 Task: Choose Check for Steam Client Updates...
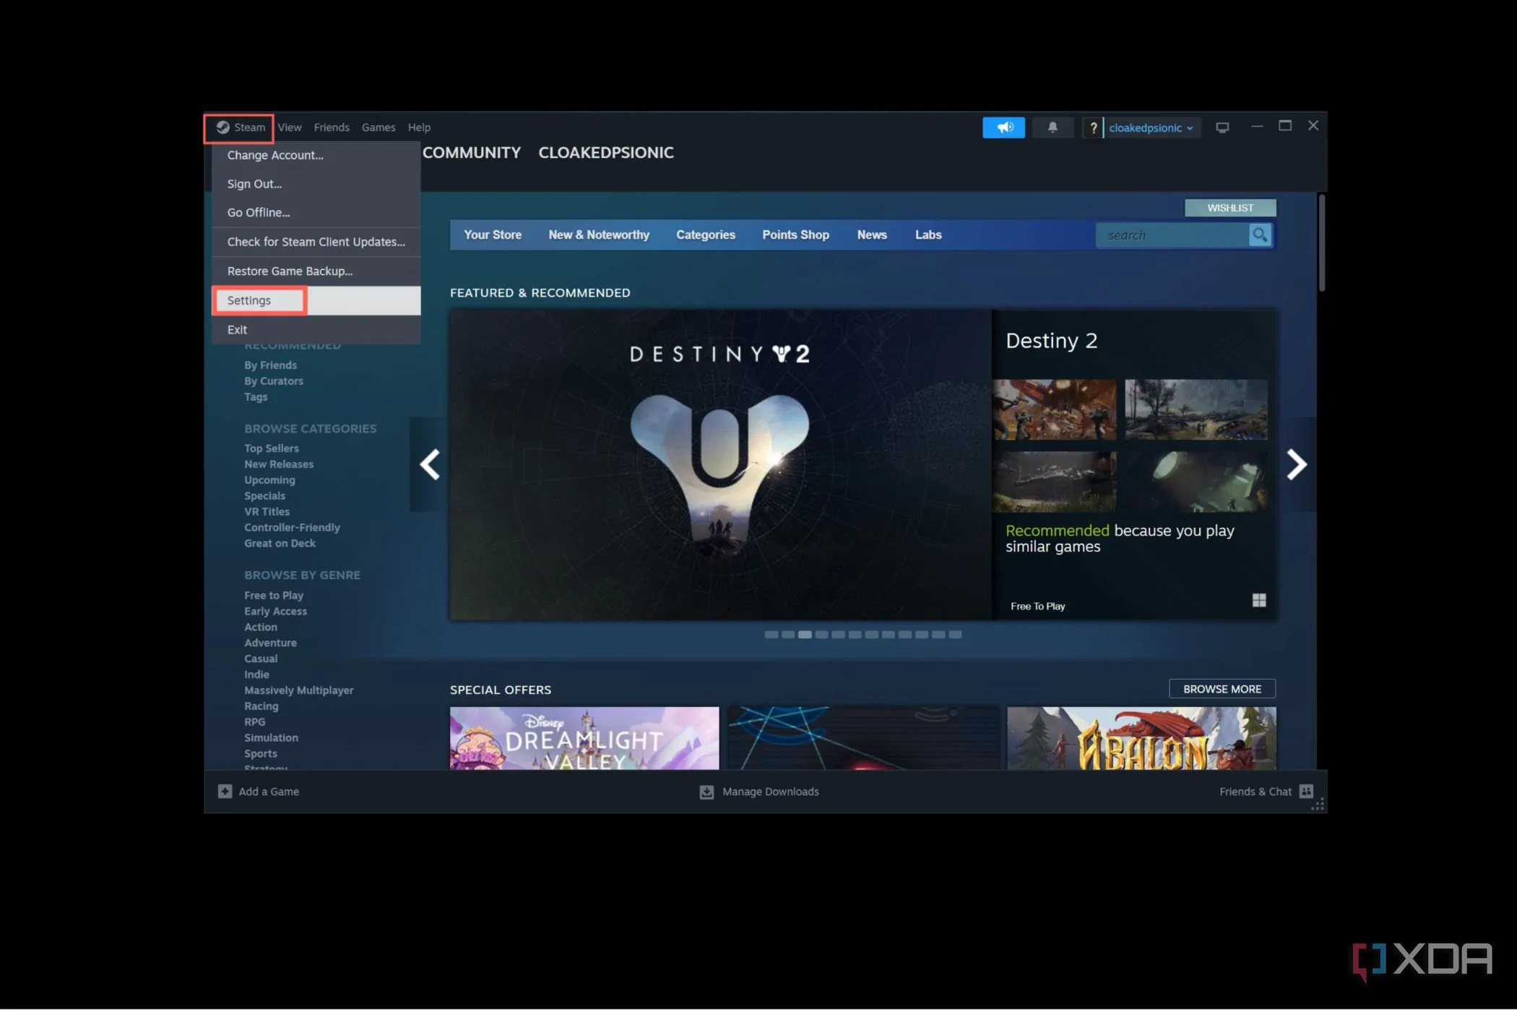tap(316, 242)
